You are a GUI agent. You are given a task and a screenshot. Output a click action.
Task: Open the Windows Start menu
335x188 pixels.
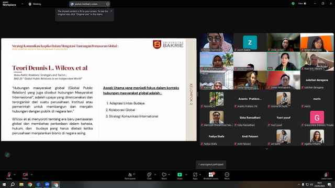pos(4,184)
